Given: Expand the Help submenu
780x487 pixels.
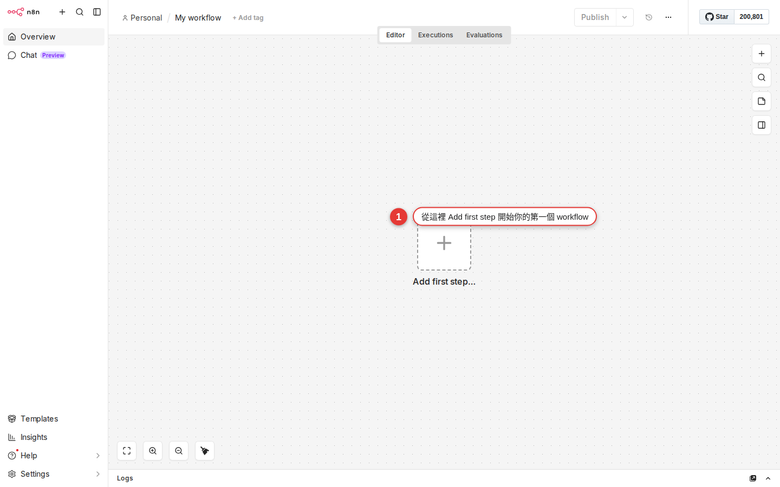Looking at the screenshot, I should click(x=98, y=456).
